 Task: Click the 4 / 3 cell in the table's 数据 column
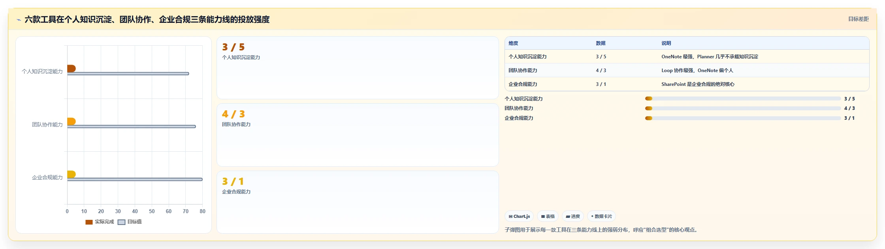click(x=601, y=71)
